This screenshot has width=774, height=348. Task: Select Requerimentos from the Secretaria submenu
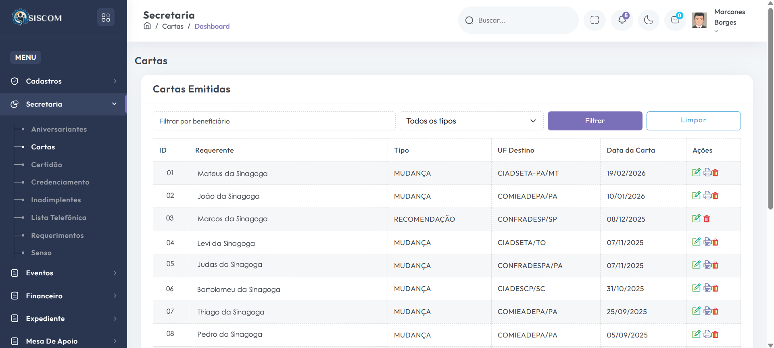57,235
